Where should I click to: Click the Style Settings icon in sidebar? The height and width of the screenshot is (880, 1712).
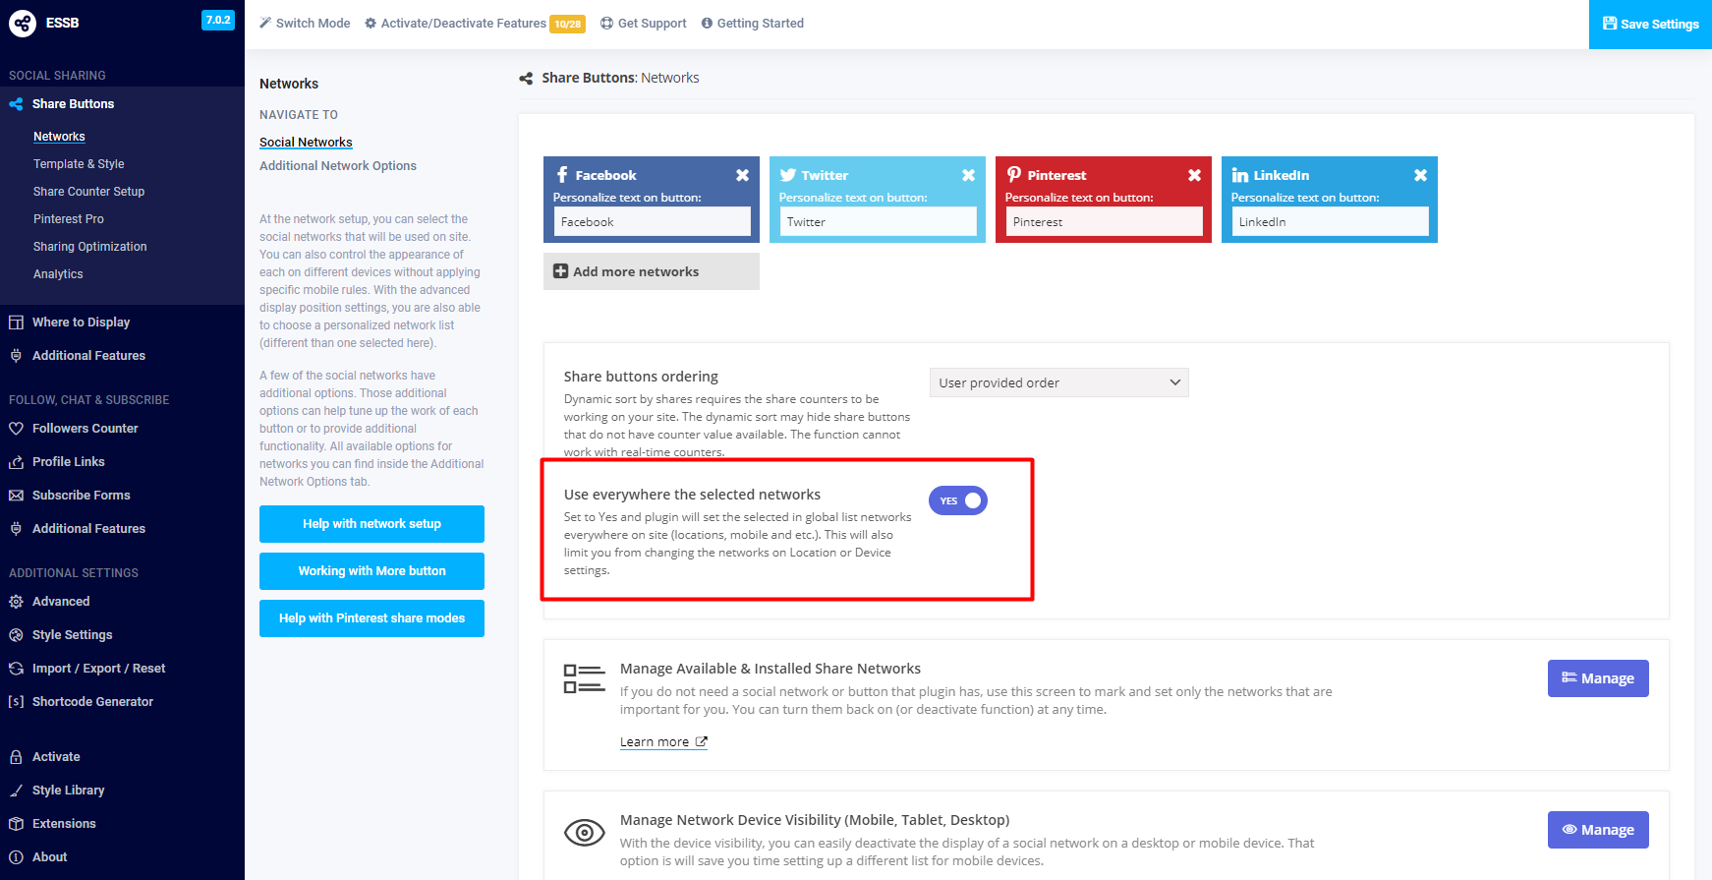coord(16,635)
